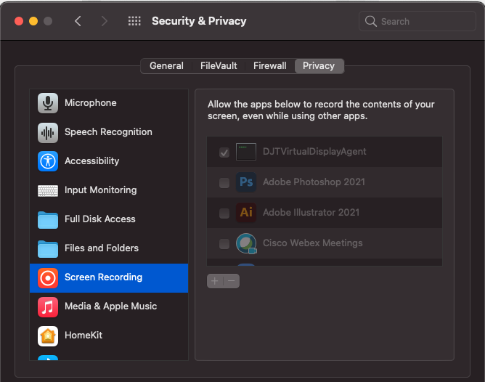Remove an app with the minus button
The image size is (485, 382).
(232, 281)
